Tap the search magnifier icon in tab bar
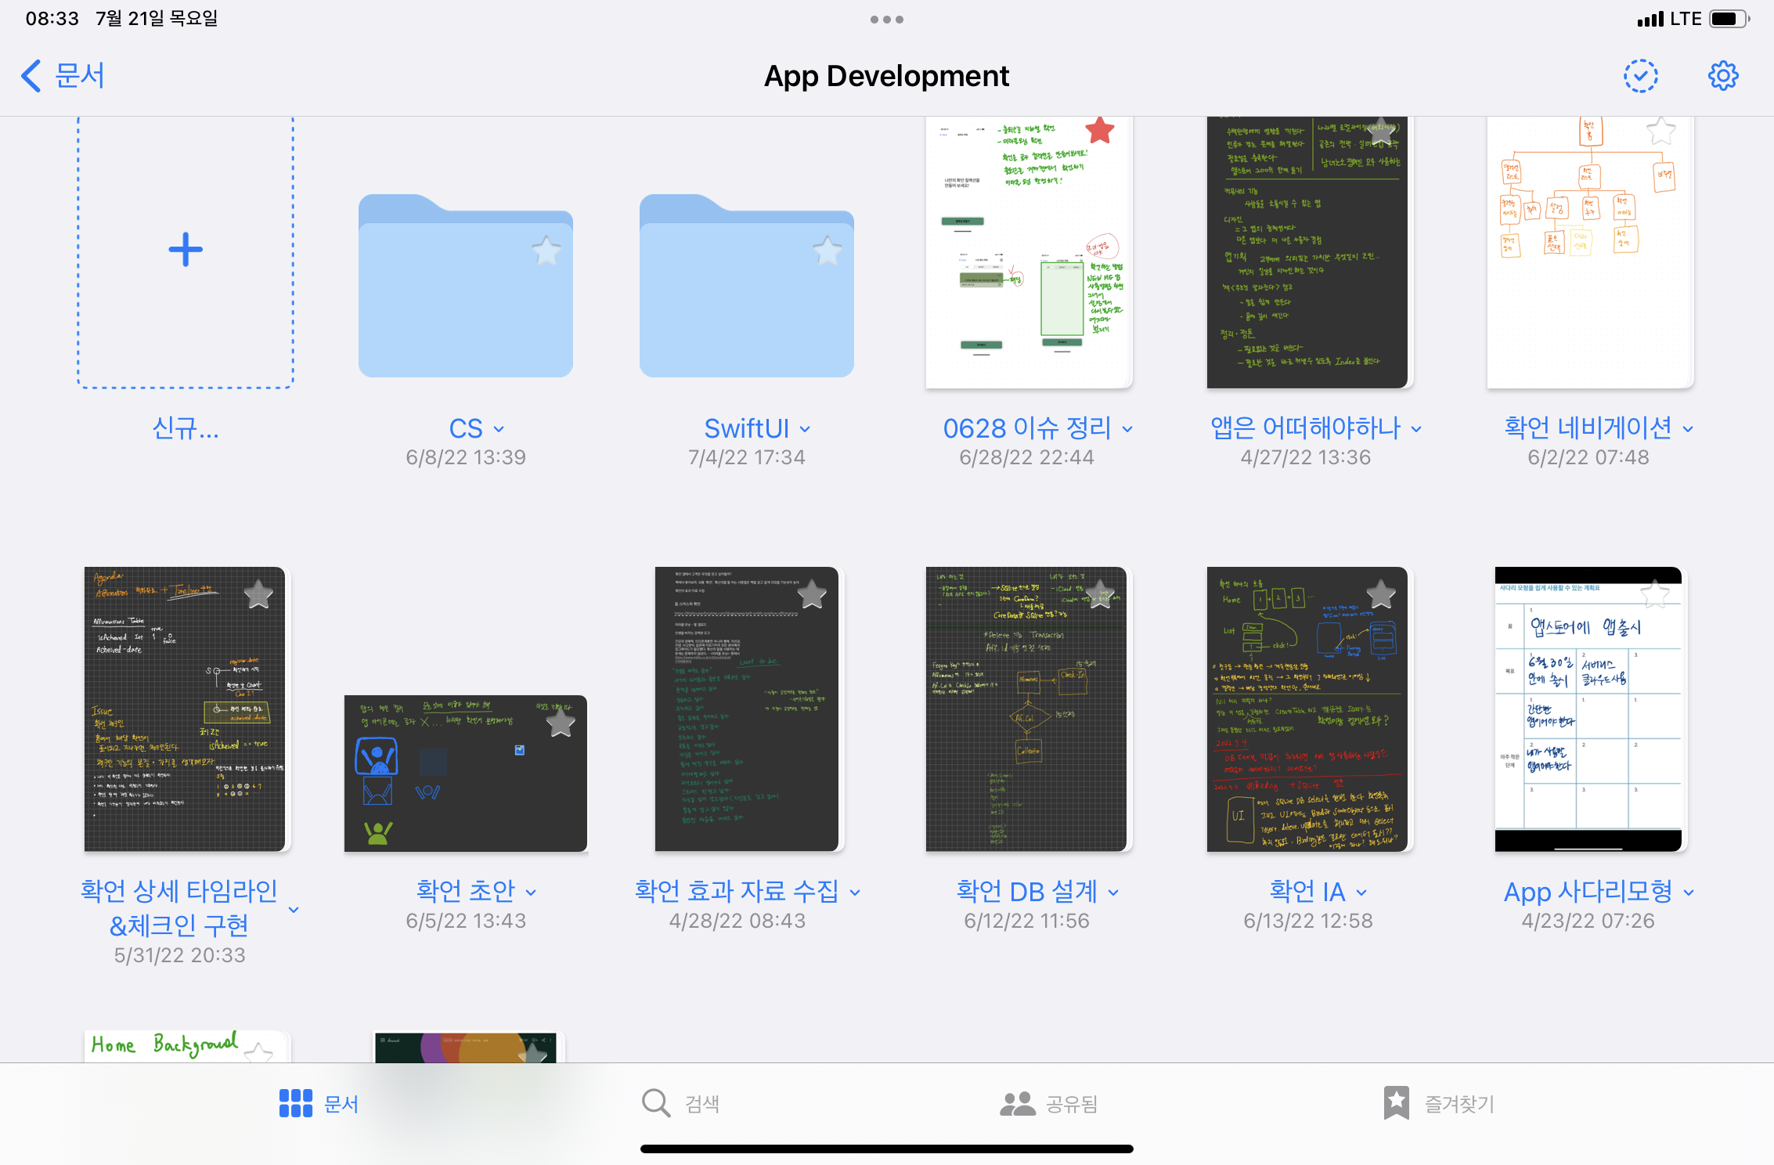This screenshot has height=1165, width=1774. pyautogui.click(x=655, y=1103)
